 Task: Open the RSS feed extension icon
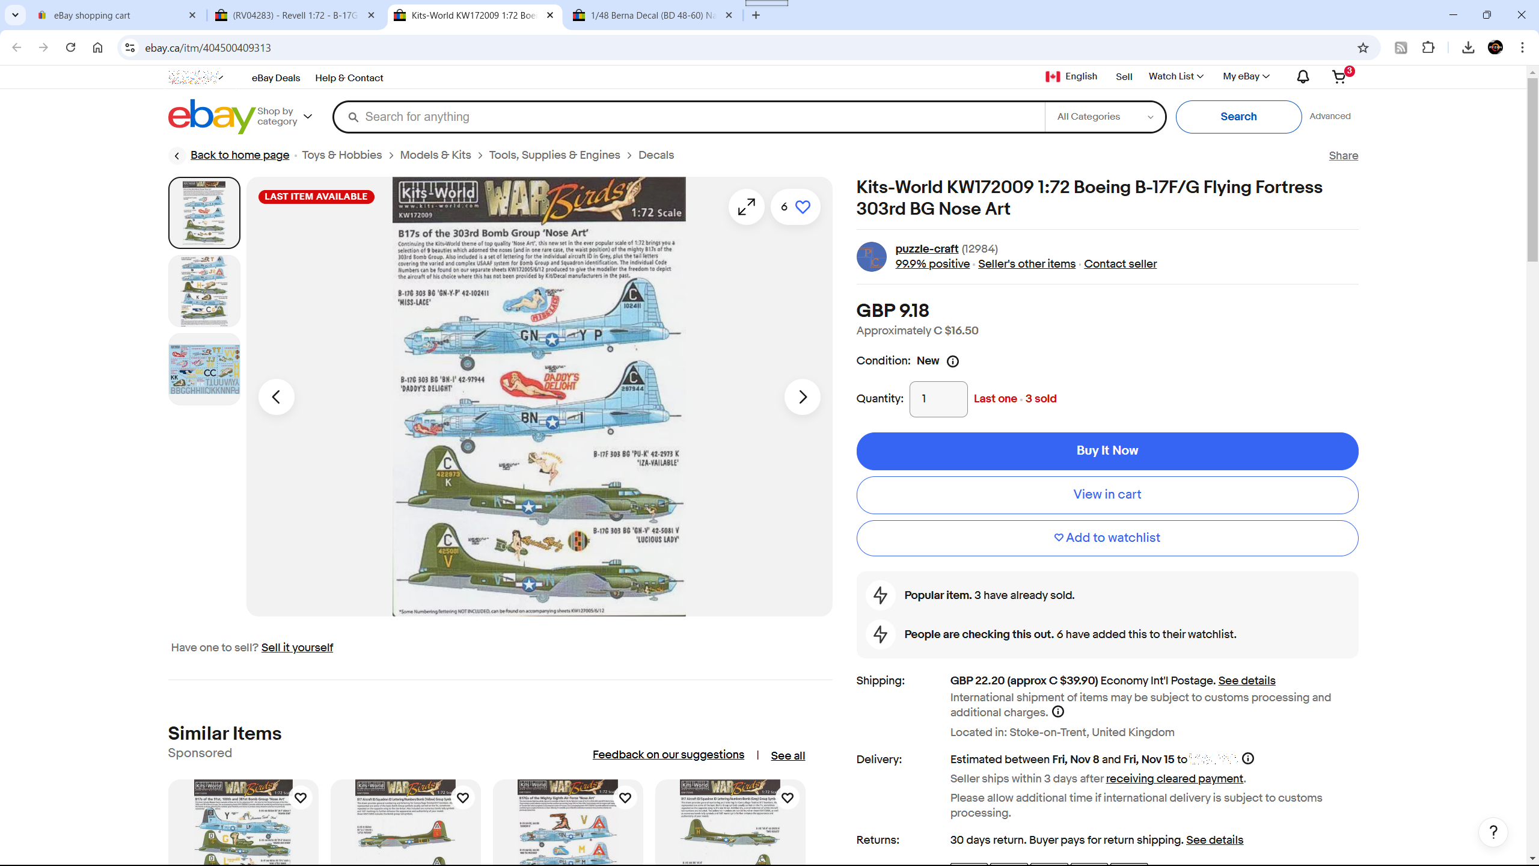[1401, 48]
